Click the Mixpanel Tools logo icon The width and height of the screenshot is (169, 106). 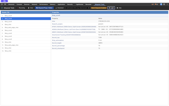[2, 8]
